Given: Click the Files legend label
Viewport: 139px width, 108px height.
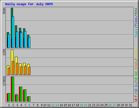Looking at the screenshot, I should [x=136, y=22].
